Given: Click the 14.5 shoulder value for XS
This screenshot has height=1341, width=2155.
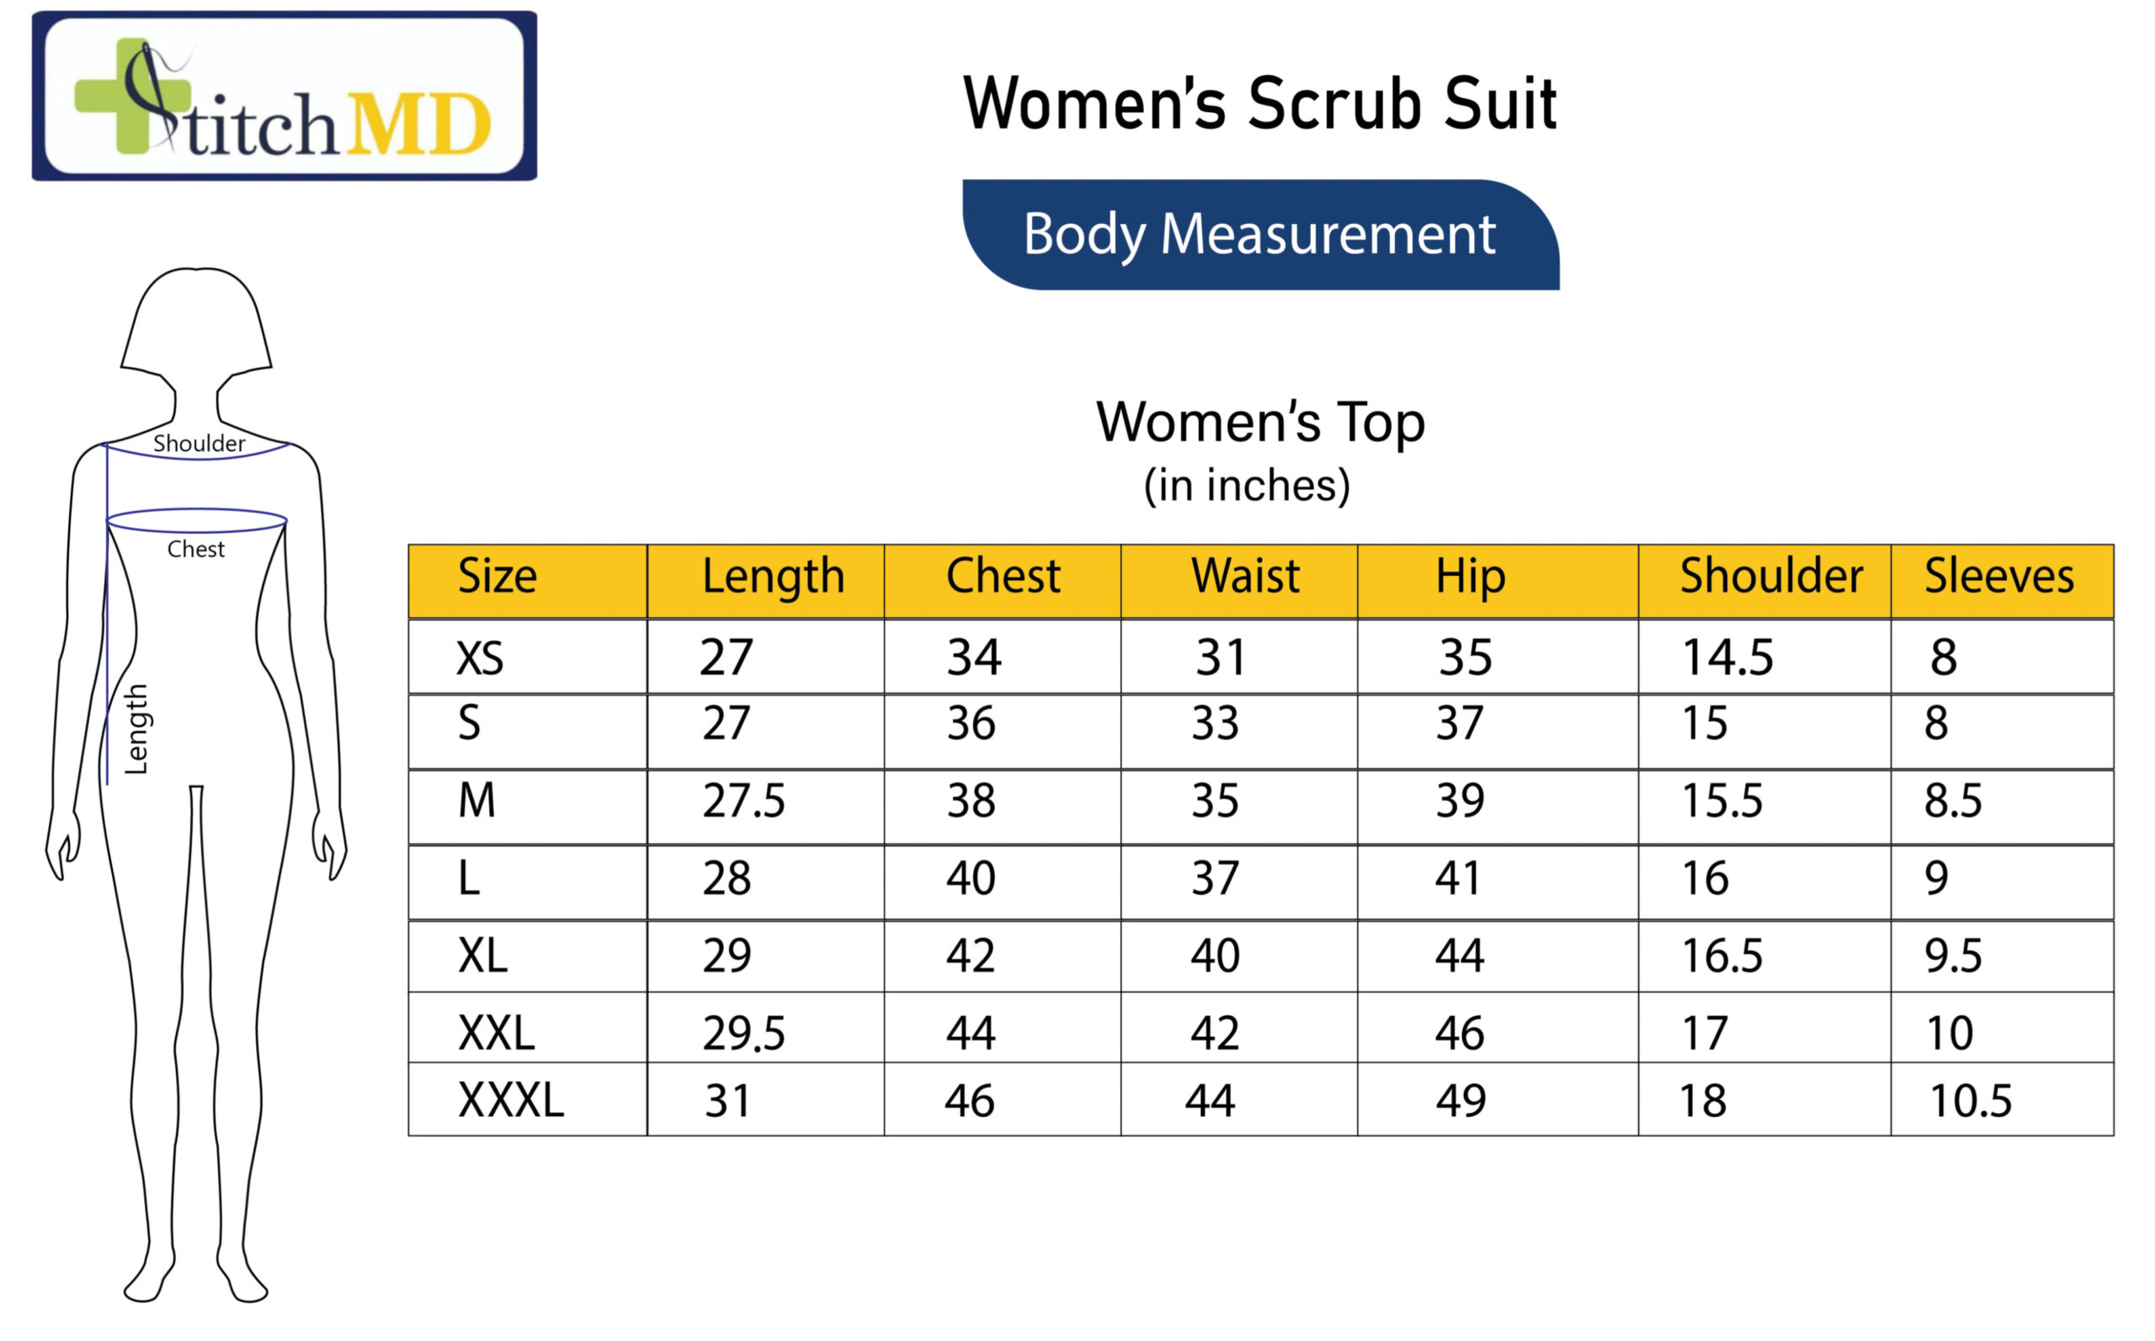Looking at the screenshot, I should click(x=1727, y=658).
